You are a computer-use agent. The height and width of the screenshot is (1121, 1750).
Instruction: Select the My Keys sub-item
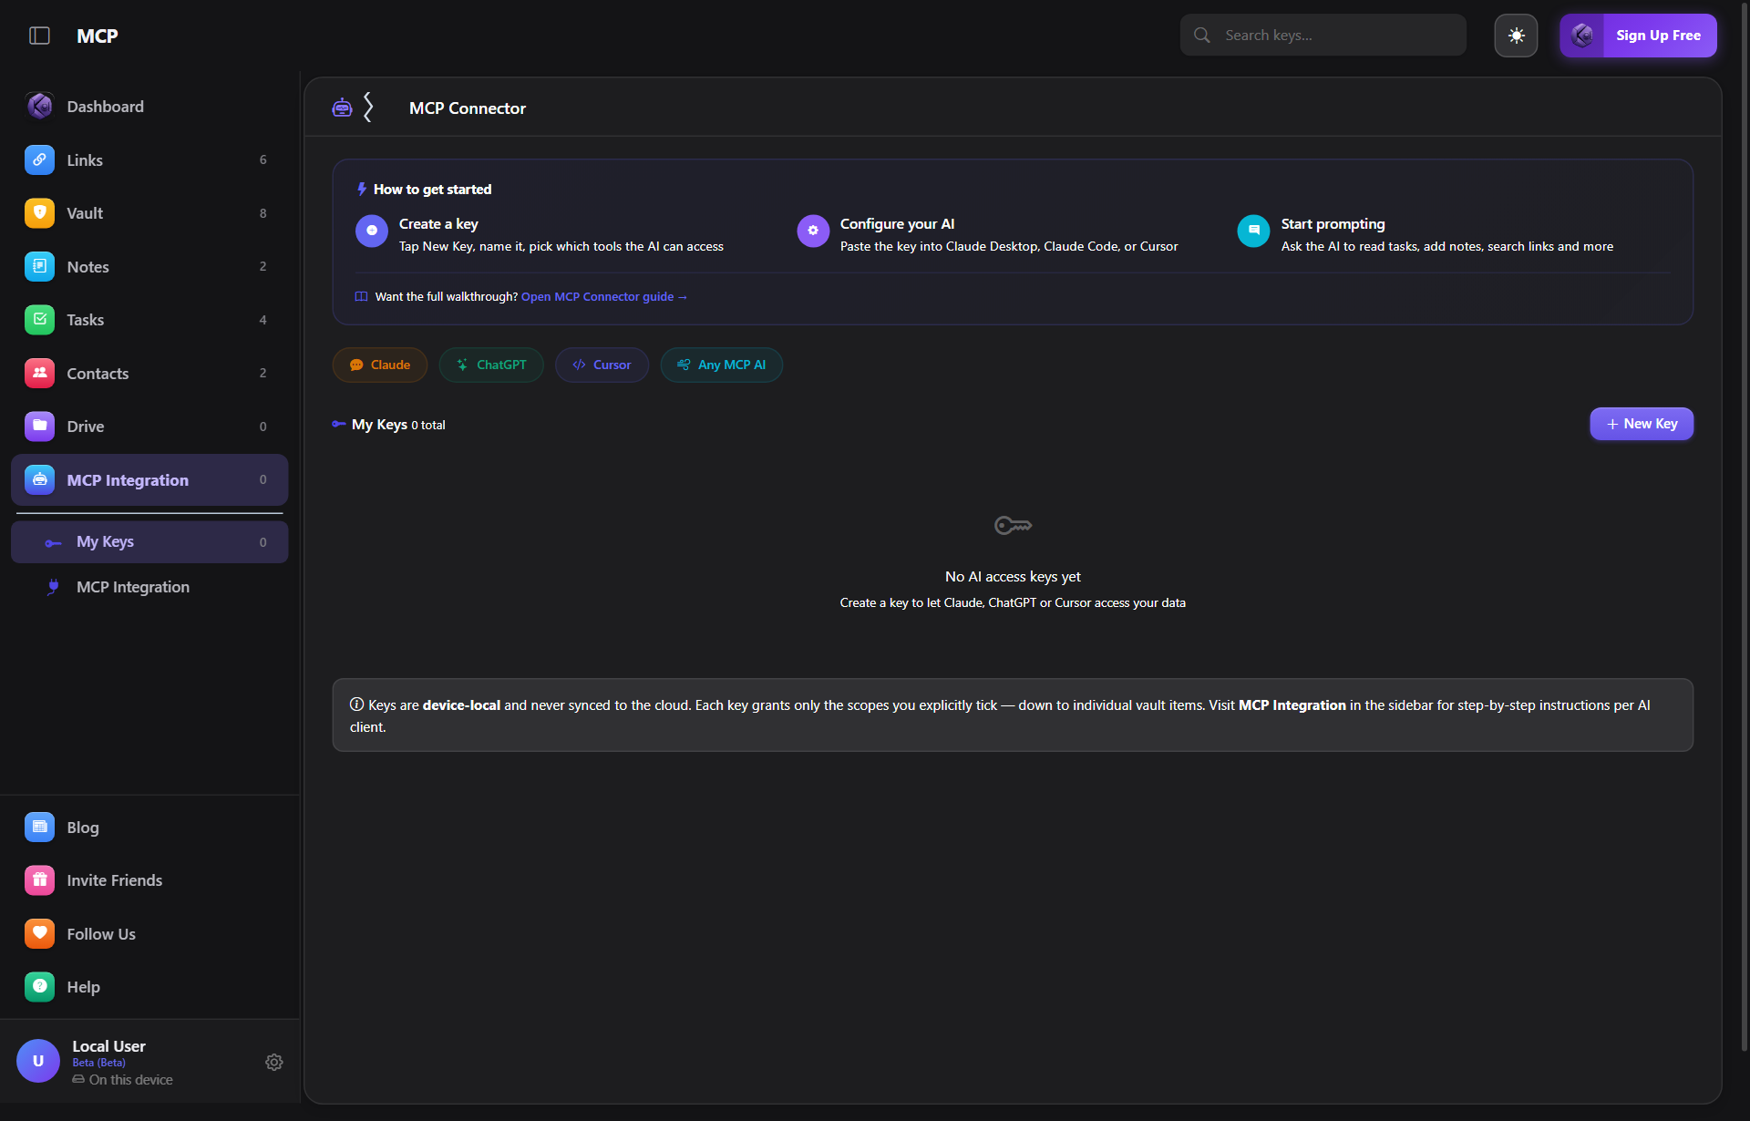pos(149,542)
